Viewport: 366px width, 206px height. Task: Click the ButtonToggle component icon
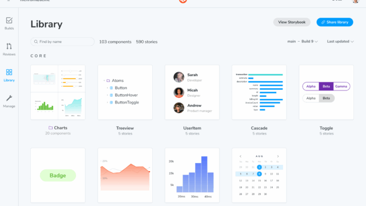pyautogui.click(x=112, y=102)
